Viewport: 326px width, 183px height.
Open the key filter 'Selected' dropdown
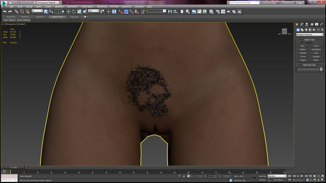277,176
